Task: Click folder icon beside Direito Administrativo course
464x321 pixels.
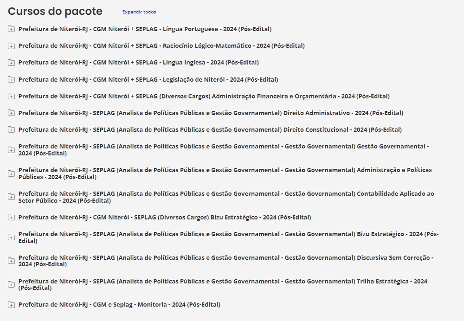Action: [x=12, y=113]
